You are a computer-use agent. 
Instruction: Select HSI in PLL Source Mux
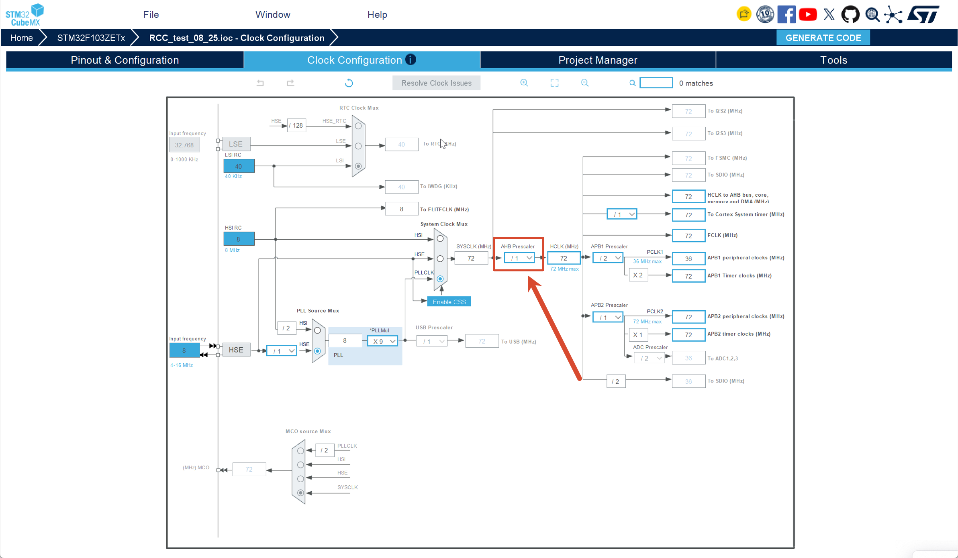point(317,331)
